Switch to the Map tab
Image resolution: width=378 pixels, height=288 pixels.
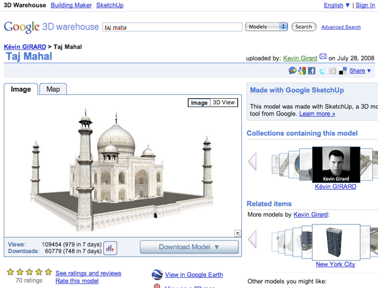(53, 89)
